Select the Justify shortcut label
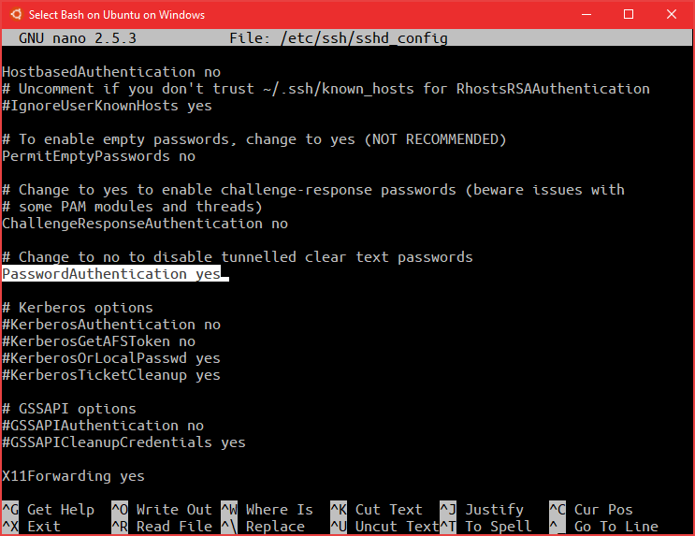The width and height of the screenshot is (695, 536). [x=494, y=510]
